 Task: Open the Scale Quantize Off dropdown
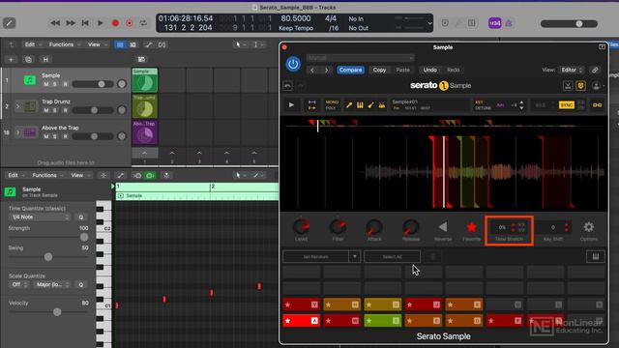point(19,284)
